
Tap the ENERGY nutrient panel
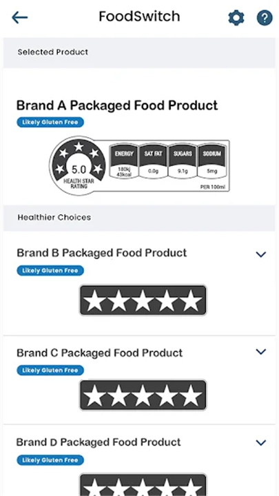[124, 161]
